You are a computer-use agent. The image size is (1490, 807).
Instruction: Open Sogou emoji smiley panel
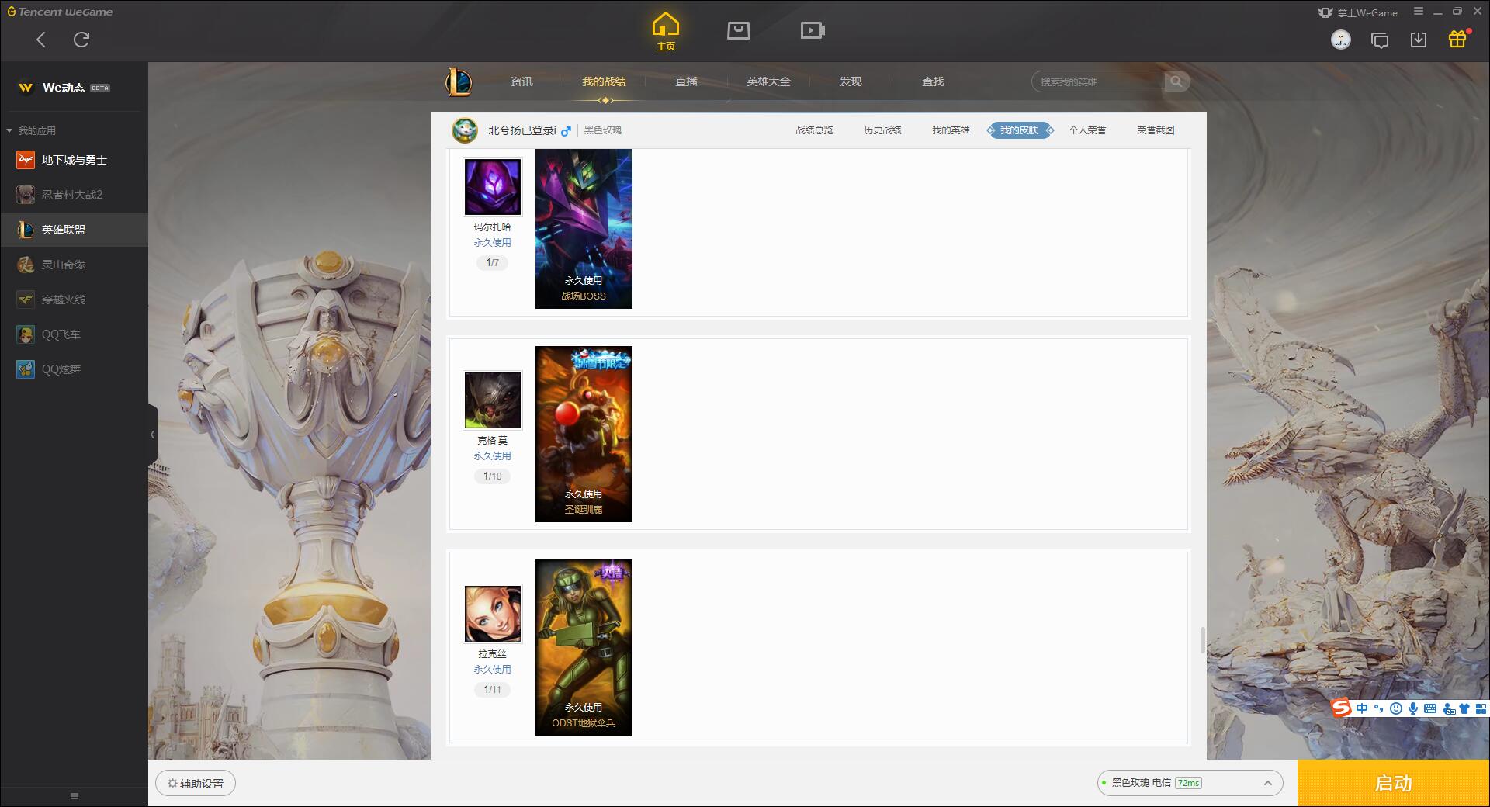[1396, 708]
